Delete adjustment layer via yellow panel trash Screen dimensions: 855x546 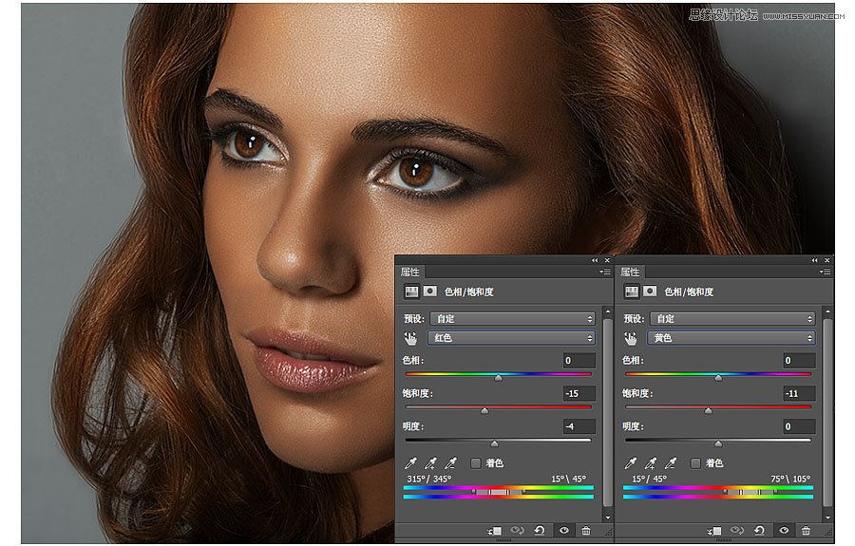tap(806, 530)
